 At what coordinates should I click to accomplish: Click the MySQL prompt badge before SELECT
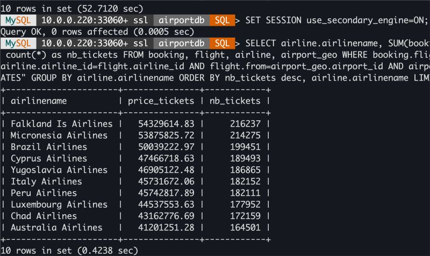click(18, 43)
